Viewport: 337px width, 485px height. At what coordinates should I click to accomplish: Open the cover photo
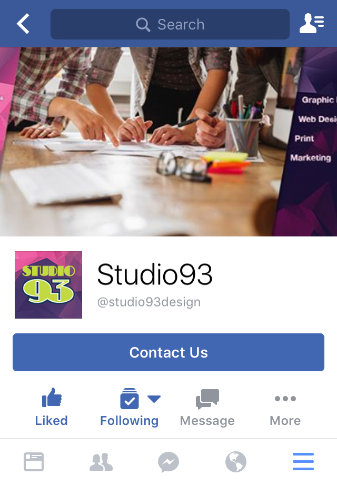click(x=168, y=142)
